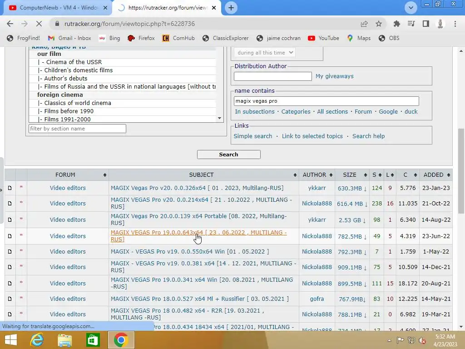Open the Search help link
Screen dimensions: 465x349
coord(368,136)
